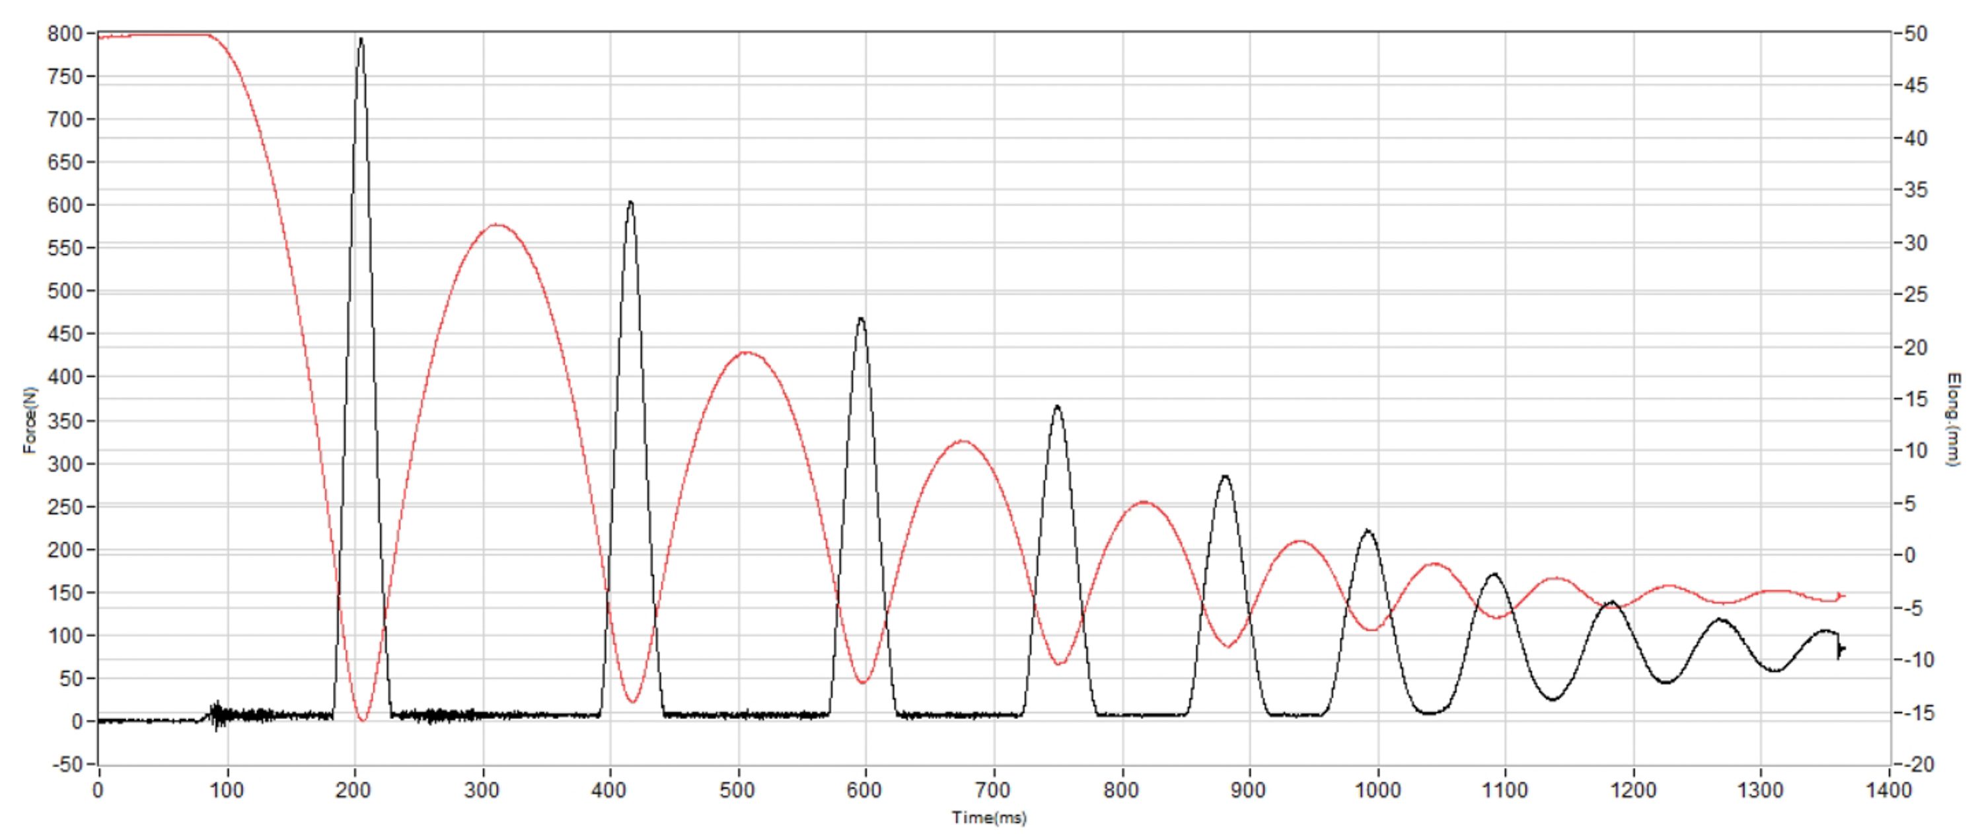Image resolution: width=1982 pixels, height=834 pixels.
Task: Click the end of the red trace near 1360 ms
Action: click(1842, 595)
